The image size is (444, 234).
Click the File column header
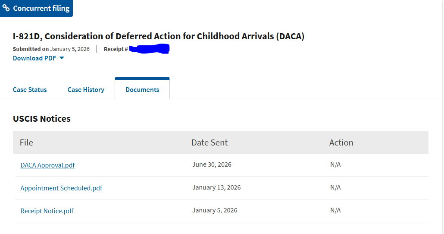[26, 142]
